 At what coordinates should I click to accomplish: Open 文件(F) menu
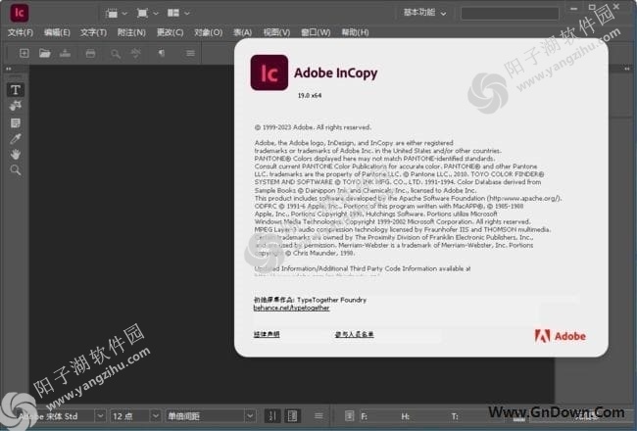(21, 32)
